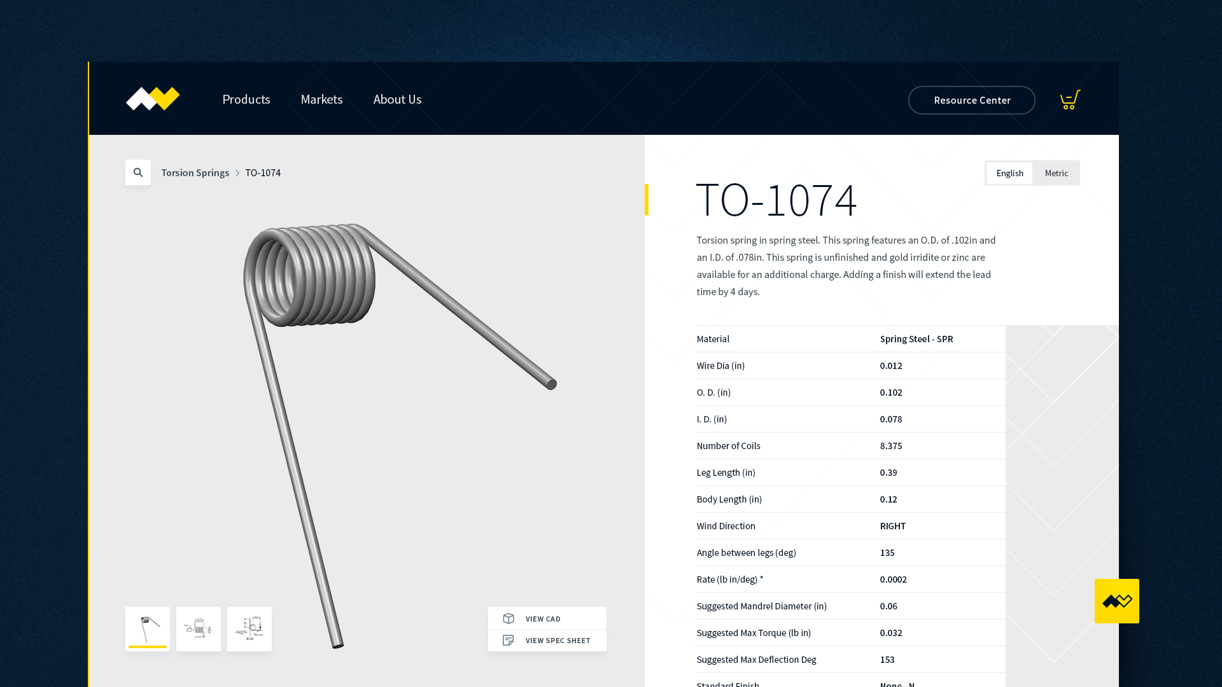Click the 0.032 max torque value
This screenshot has width=1222, height=687.
pos(891,633)
